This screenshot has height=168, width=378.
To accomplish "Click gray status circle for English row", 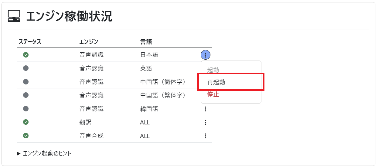I will tap(26, 68).
